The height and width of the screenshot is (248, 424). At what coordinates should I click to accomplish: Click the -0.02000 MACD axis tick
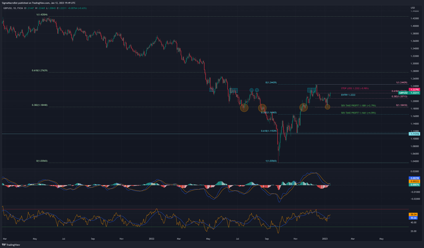point(415,199)
